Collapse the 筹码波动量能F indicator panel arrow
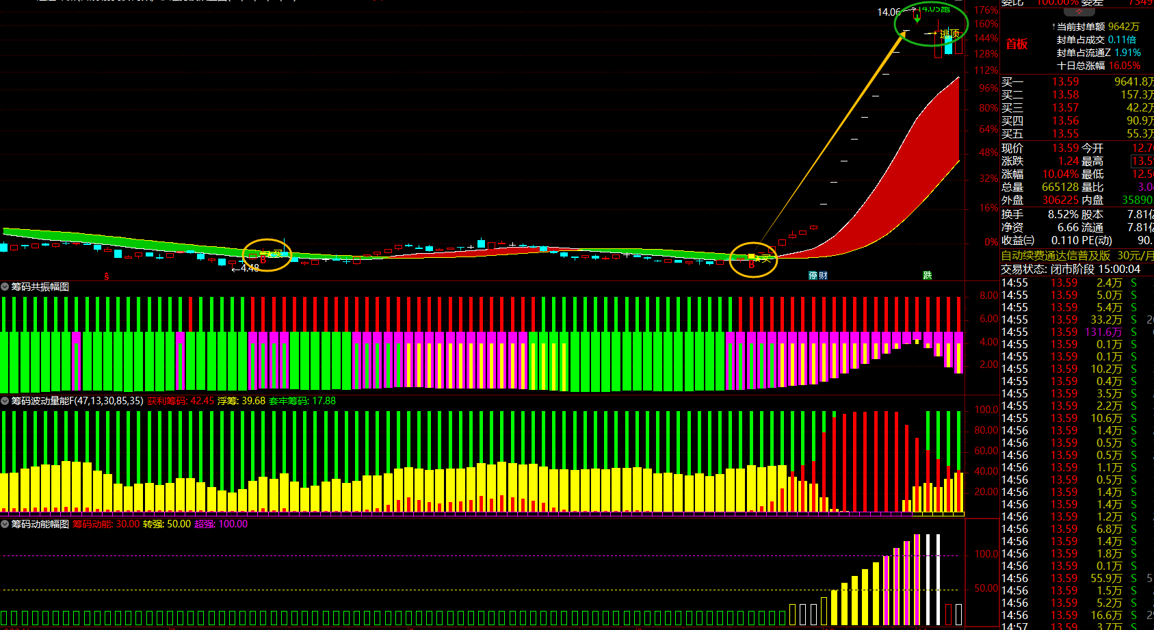The width and height of the screenshot is (1154, 630). [x=5, y=401]
